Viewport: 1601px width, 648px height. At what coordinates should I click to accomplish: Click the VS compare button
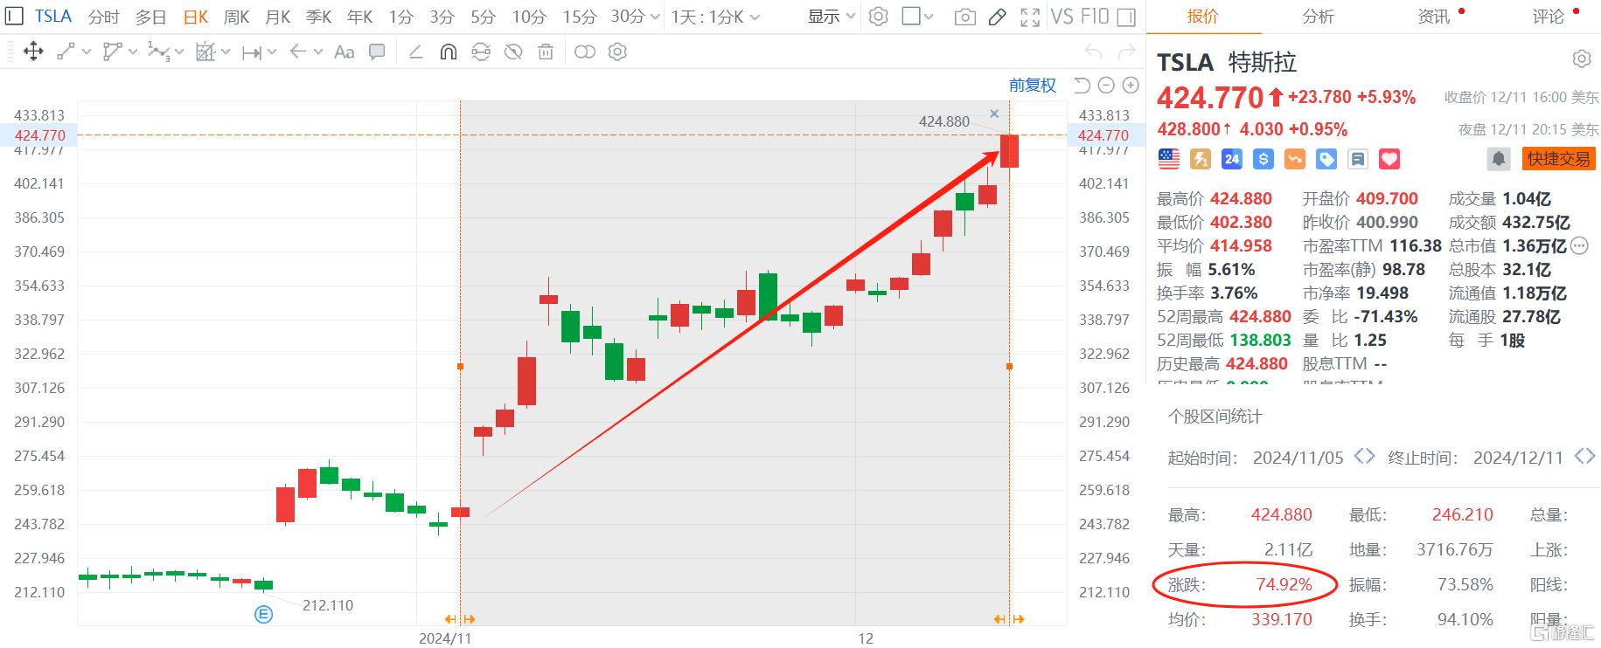pos(1062,17)
